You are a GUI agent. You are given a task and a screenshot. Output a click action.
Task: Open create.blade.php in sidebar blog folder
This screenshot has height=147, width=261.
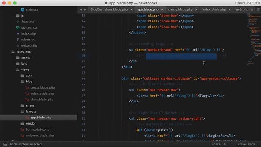click(42, 87)
